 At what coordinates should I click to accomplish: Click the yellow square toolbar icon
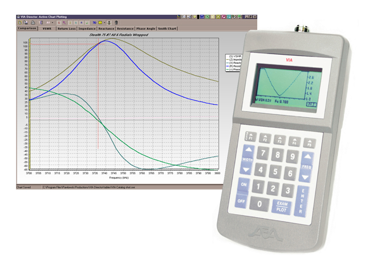[x=100, y=23]
